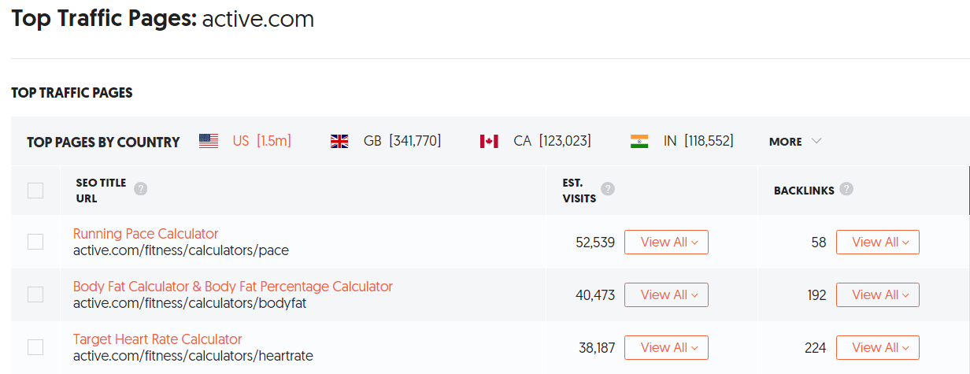970x374 pixels.
Task: Check the Running Pace Calculator row checkbox
Action: pyautogui.click(x=35, y=242)
